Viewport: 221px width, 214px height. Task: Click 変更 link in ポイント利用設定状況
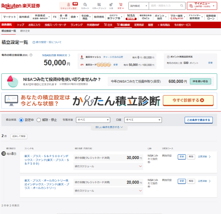pyautogui.click(x=210, y=63)
